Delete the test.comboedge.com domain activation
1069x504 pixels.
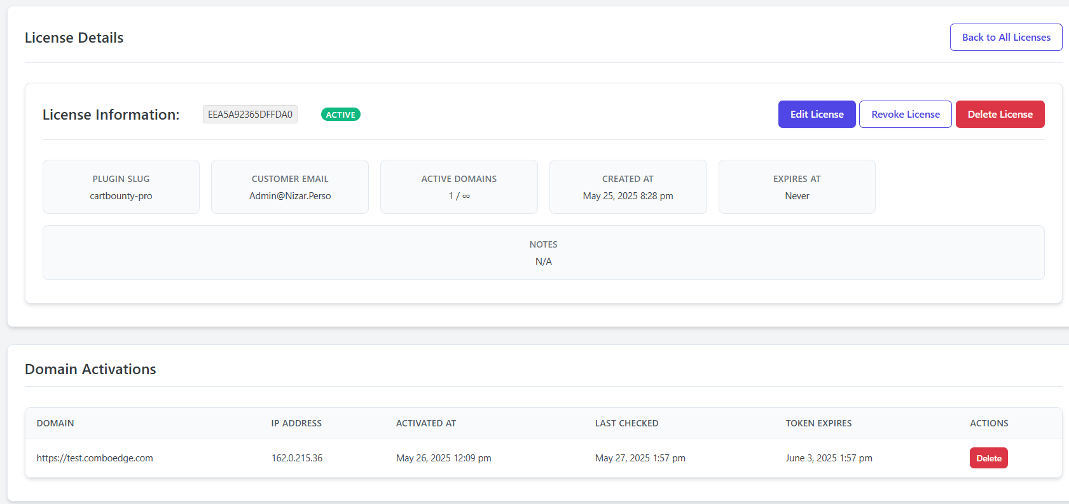pyautogui.click(x=988, y=458)
